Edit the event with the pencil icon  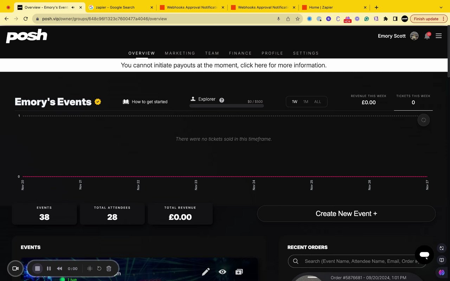(x=206, y=272)
